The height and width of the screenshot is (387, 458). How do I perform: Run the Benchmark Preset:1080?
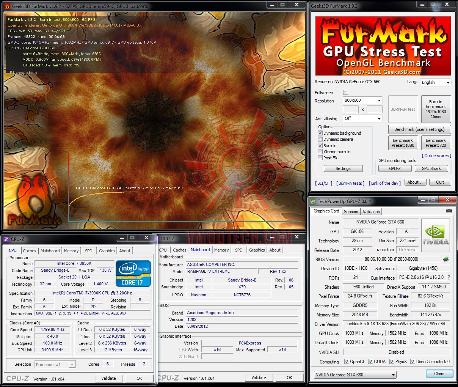click(403, 143)
